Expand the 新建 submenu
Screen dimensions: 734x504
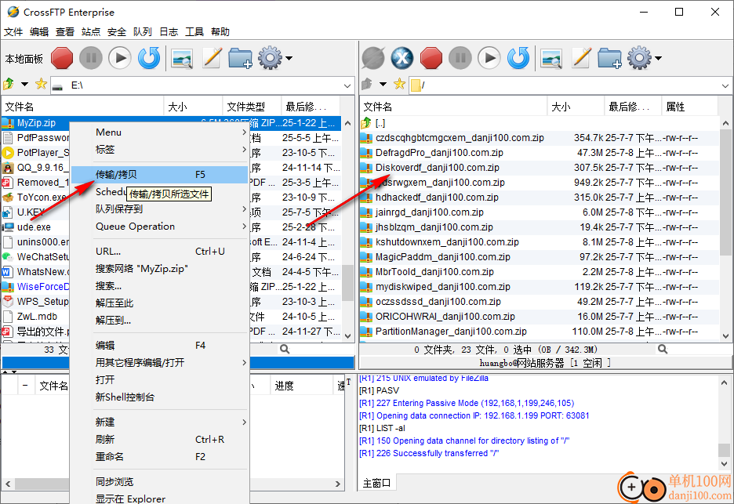[159, 422]
